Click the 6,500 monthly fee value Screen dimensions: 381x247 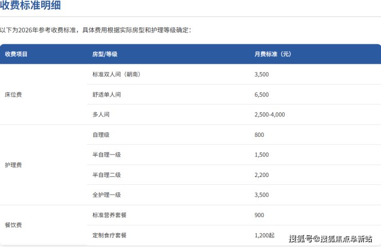pyautogui.click(x=262, y=95)
